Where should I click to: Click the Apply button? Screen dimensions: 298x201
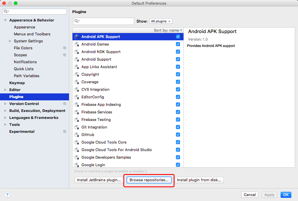[269, 195]
